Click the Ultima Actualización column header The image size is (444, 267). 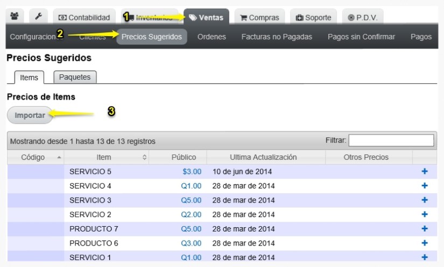[x=266, y=157]
